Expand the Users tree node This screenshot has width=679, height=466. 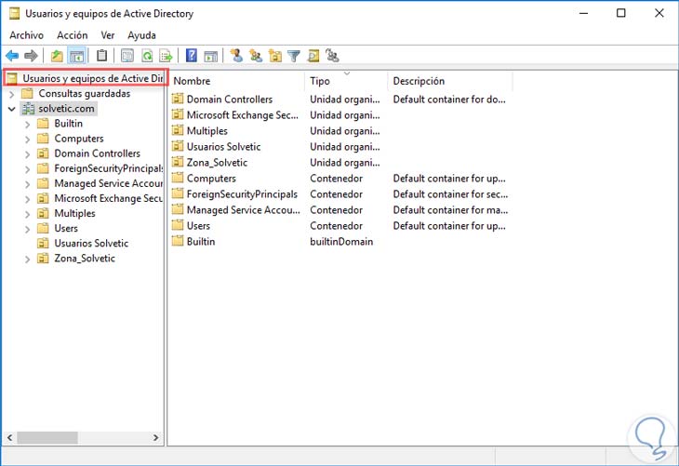click(x=27, y=229)
